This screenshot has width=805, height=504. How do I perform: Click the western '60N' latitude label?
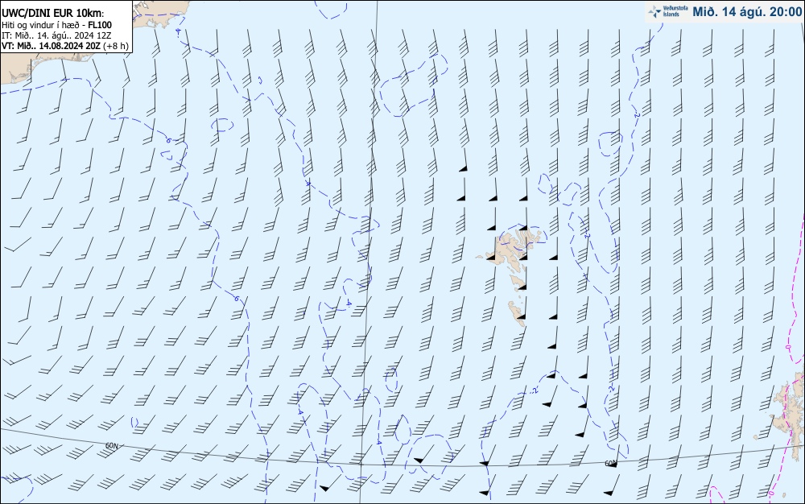coord(111,446)
